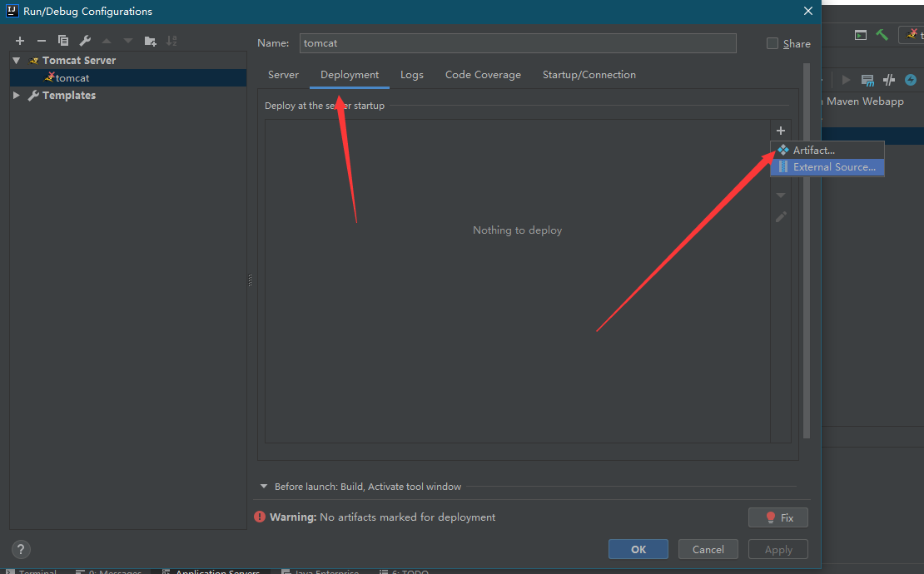Click the plus icon to add a deployment
The image size is (924, 574).
pyautogui.click(x=781, y=131)
